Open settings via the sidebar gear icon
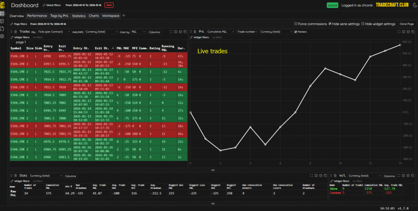 click(x=3, y=36)
